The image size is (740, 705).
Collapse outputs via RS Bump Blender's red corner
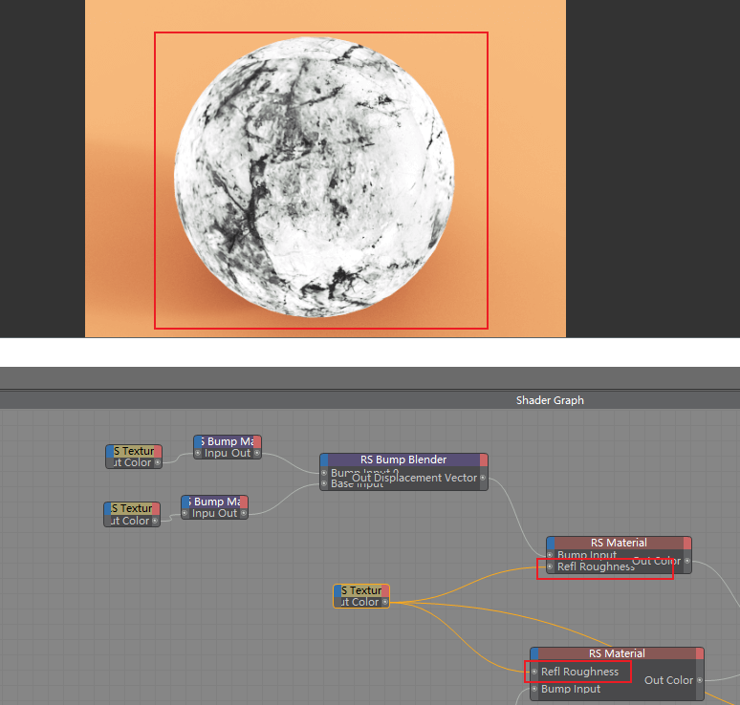(x=484, y=459)
